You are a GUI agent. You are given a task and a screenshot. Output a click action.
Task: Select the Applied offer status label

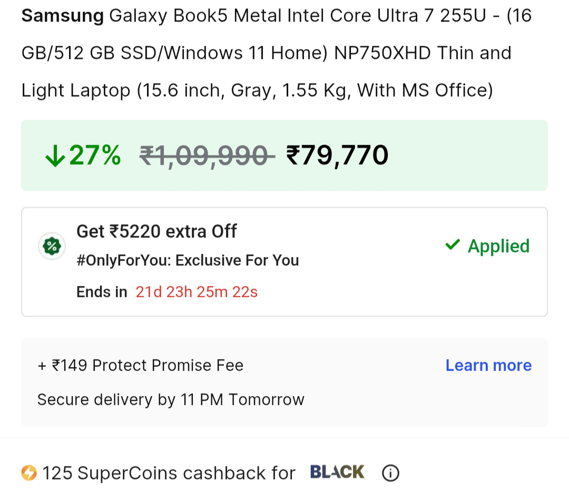coord(498,246)
